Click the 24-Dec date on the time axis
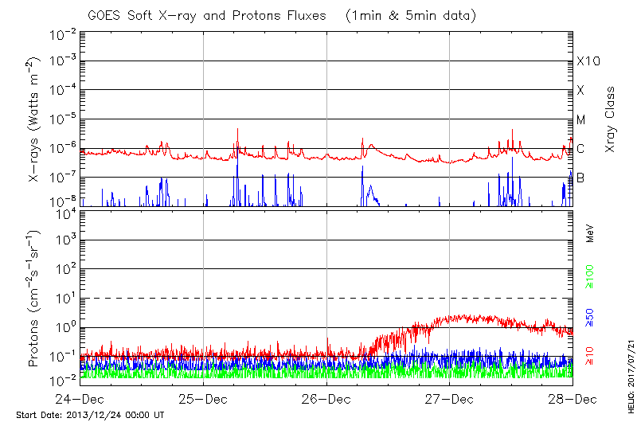The height and width of the screenshot is (422, 637). coord(80,398)
